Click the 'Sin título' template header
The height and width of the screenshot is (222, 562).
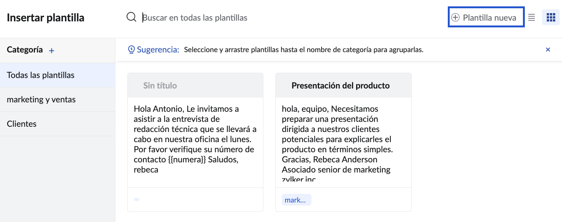[160, 85]
